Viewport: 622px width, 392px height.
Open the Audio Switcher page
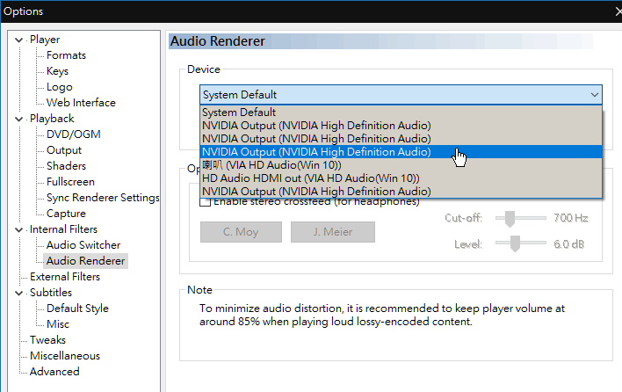click(x=83, y=245)
